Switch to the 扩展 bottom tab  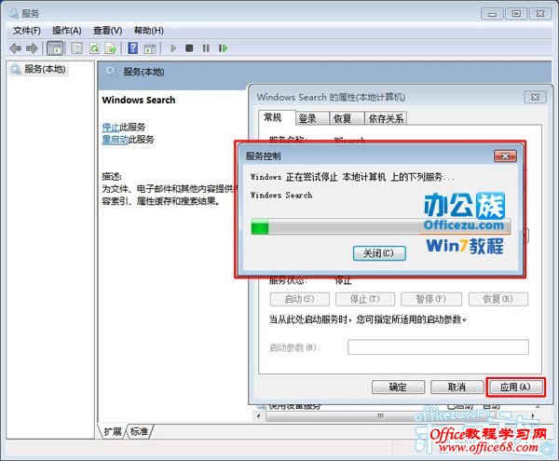point(113,431)
